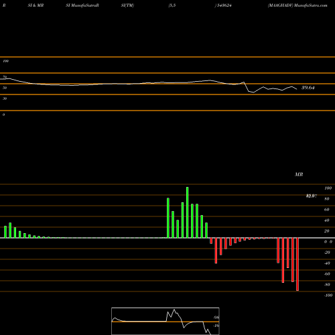Click the MR axis label 20
Screen dimensions: 335x335
[327, 231]
